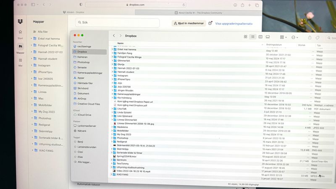The height and width of the screenshot is (189, 336).
Task: Select Spring220418.mov file in Finder
Action: click(x=126, y=156)
